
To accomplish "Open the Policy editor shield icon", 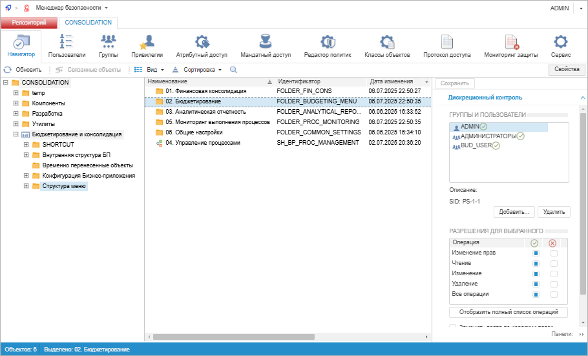I will (x=328, y=41).
